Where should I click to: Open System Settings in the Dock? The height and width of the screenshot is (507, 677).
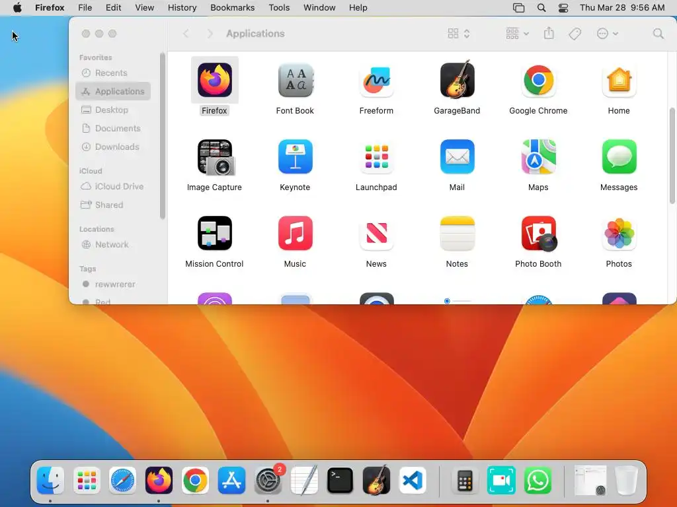click(268, 480)
